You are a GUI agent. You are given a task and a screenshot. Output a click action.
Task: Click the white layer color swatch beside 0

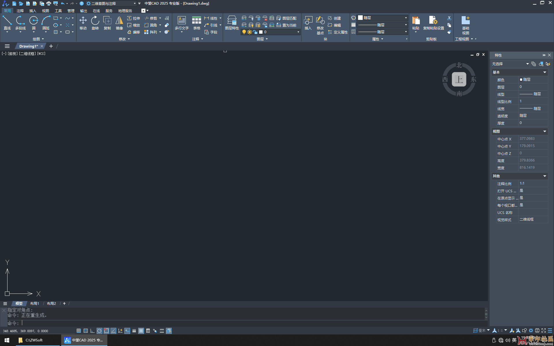[261, 32]
